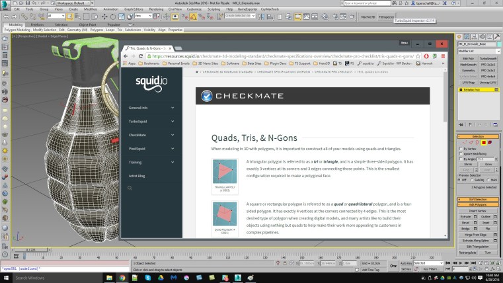Screen dimensions: 503x283
Task: Click the browser reload icon
Action: coord(141,56)
